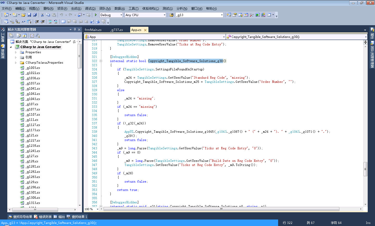Comment out selected lines icon

[50, 22]
